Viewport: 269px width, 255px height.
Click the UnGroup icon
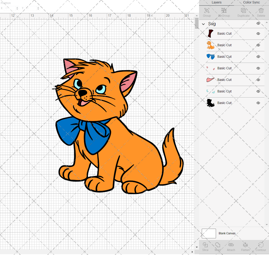tap(224, 12)
